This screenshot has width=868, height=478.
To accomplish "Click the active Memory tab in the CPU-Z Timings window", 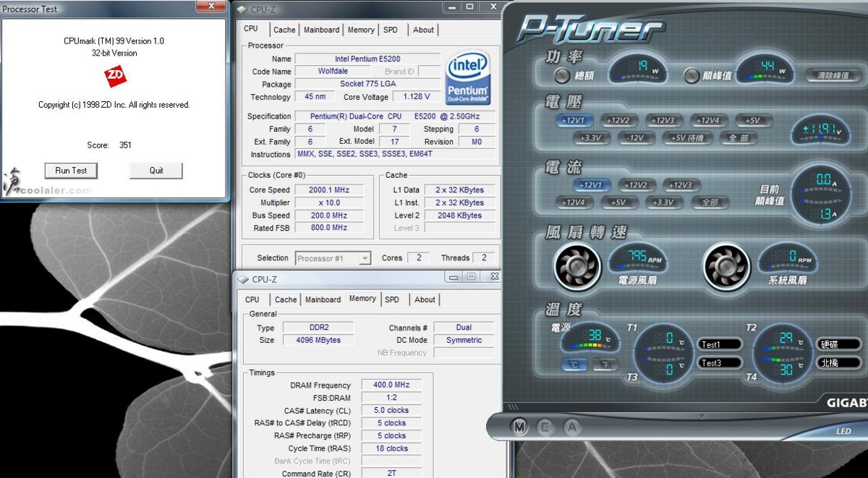I will click(x=362, y=298).
